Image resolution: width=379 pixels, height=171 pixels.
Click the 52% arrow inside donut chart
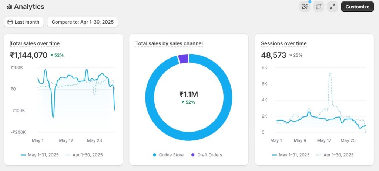coord(183,102)
